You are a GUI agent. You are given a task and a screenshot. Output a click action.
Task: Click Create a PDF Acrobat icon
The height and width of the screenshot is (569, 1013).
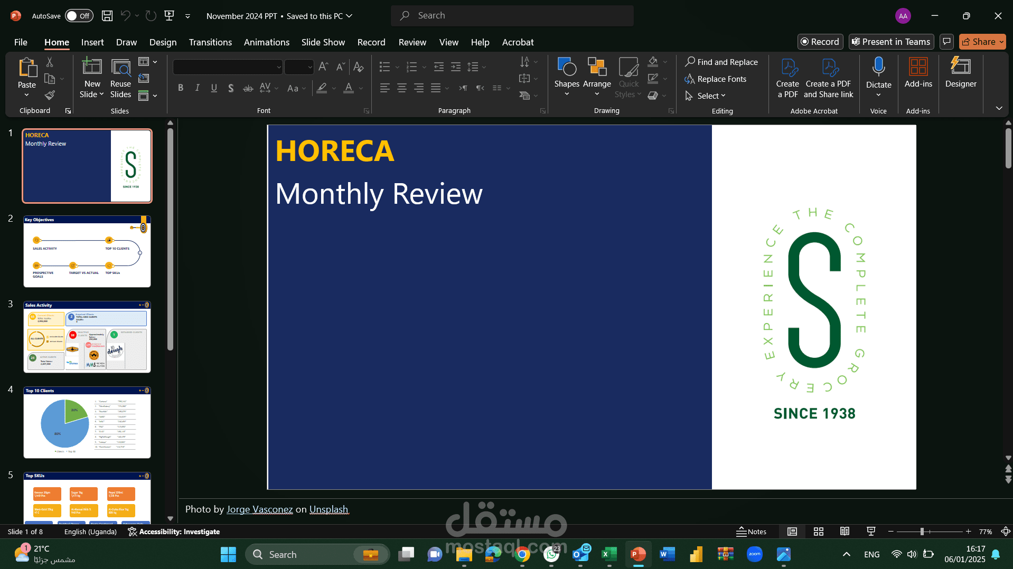pyautogui.click(x=787, y=78)
